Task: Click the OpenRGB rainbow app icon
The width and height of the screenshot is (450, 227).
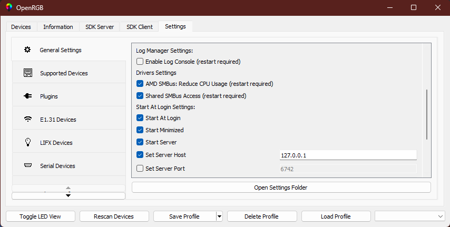Action: tap(9, 7)
